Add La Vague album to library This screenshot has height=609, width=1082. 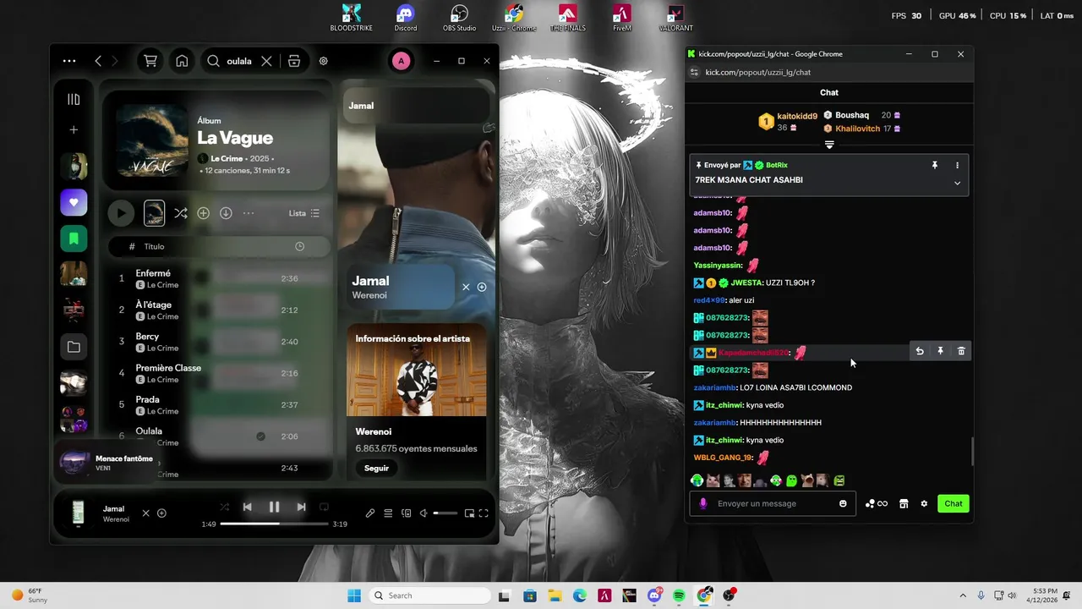pyautogui.click(x=203, y=213)
